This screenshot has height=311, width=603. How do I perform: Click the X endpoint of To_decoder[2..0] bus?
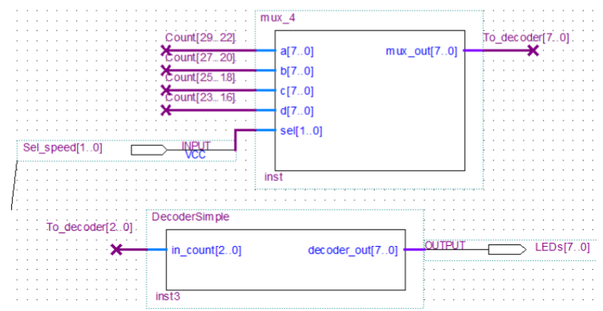[x=116, y=250]
